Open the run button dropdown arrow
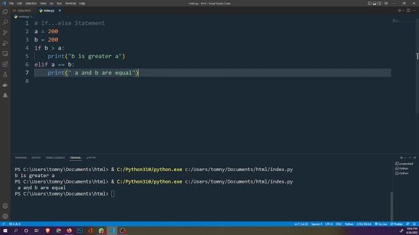The image size is (419, 235). [403, 10]
